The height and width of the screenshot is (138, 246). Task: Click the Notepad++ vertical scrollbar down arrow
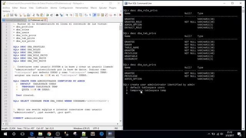(x=120, y=121)
